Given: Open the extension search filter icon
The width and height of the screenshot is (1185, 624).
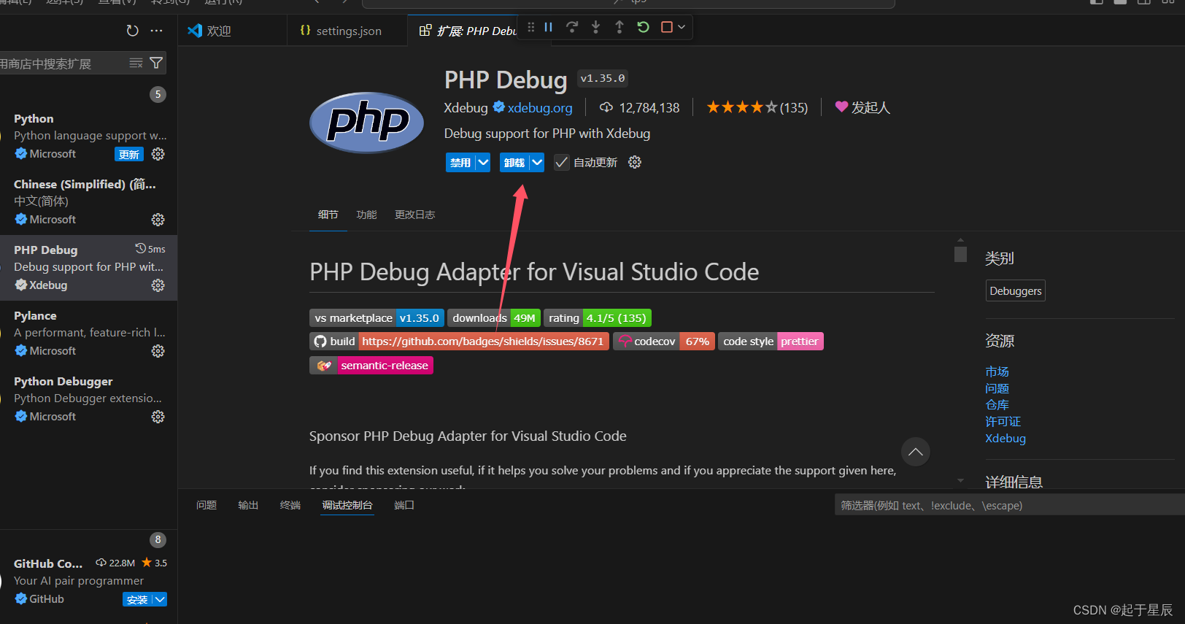Looking at the screenshot, I should [156, 63].
